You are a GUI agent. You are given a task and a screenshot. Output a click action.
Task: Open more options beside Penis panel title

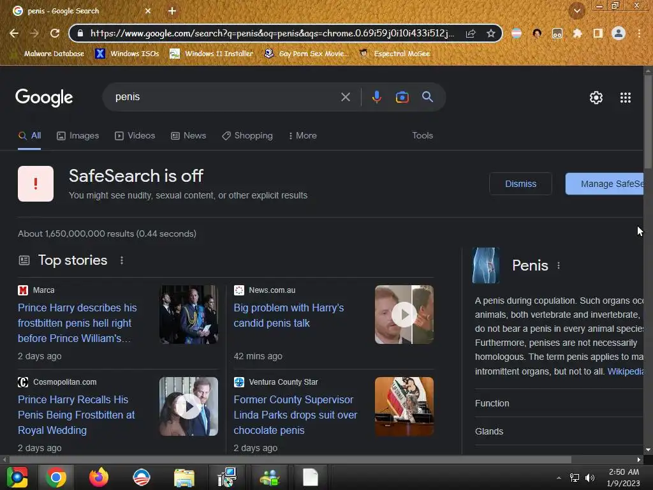(x=559, y=265)
